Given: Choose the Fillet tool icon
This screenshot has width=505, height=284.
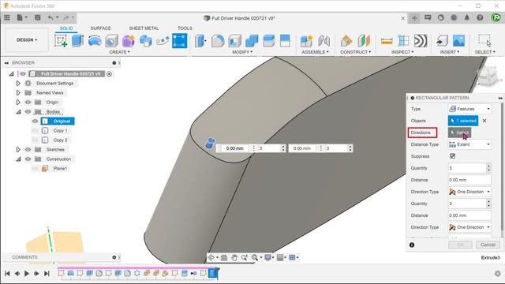Looking at the screenshot, I should pos(218,41).
